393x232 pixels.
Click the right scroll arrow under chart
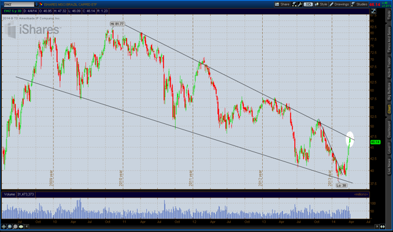[x=376, y=226]
